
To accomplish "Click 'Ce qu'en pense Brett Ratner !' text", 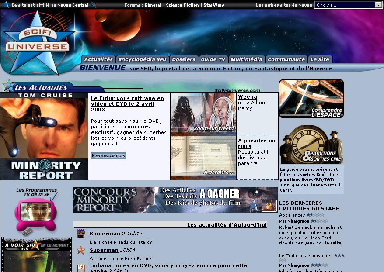I will pyautogui.click(x=122, y=258).
